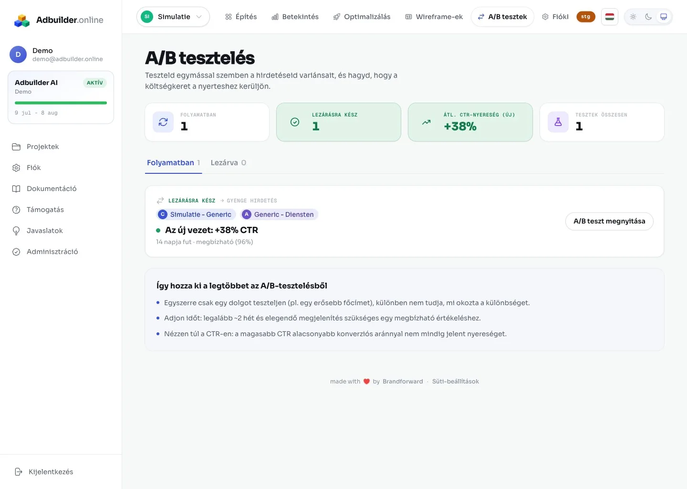Viewport: 687px width, 489px height.
Task: Click the stg environment badge
Action: [586, 17]
